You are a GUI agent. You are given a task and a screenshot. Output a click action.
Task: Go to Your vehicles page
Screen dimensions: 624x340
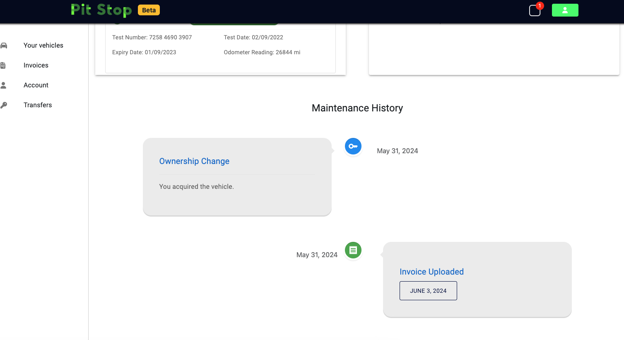click(x=43, y=46)
